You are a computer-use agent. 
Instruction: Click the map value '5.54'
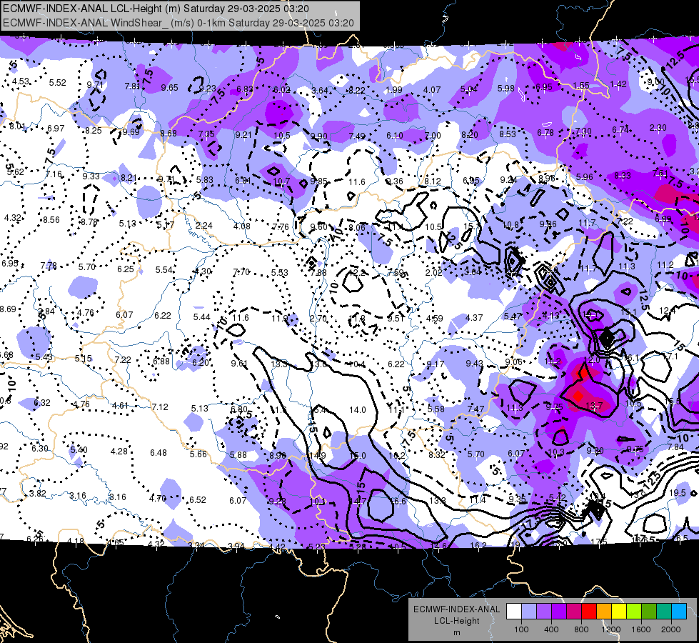pos(164,270)
